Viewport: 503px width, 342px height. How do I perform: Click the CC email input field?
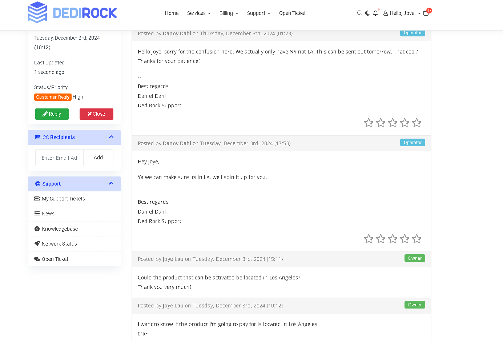pos(59,158)
